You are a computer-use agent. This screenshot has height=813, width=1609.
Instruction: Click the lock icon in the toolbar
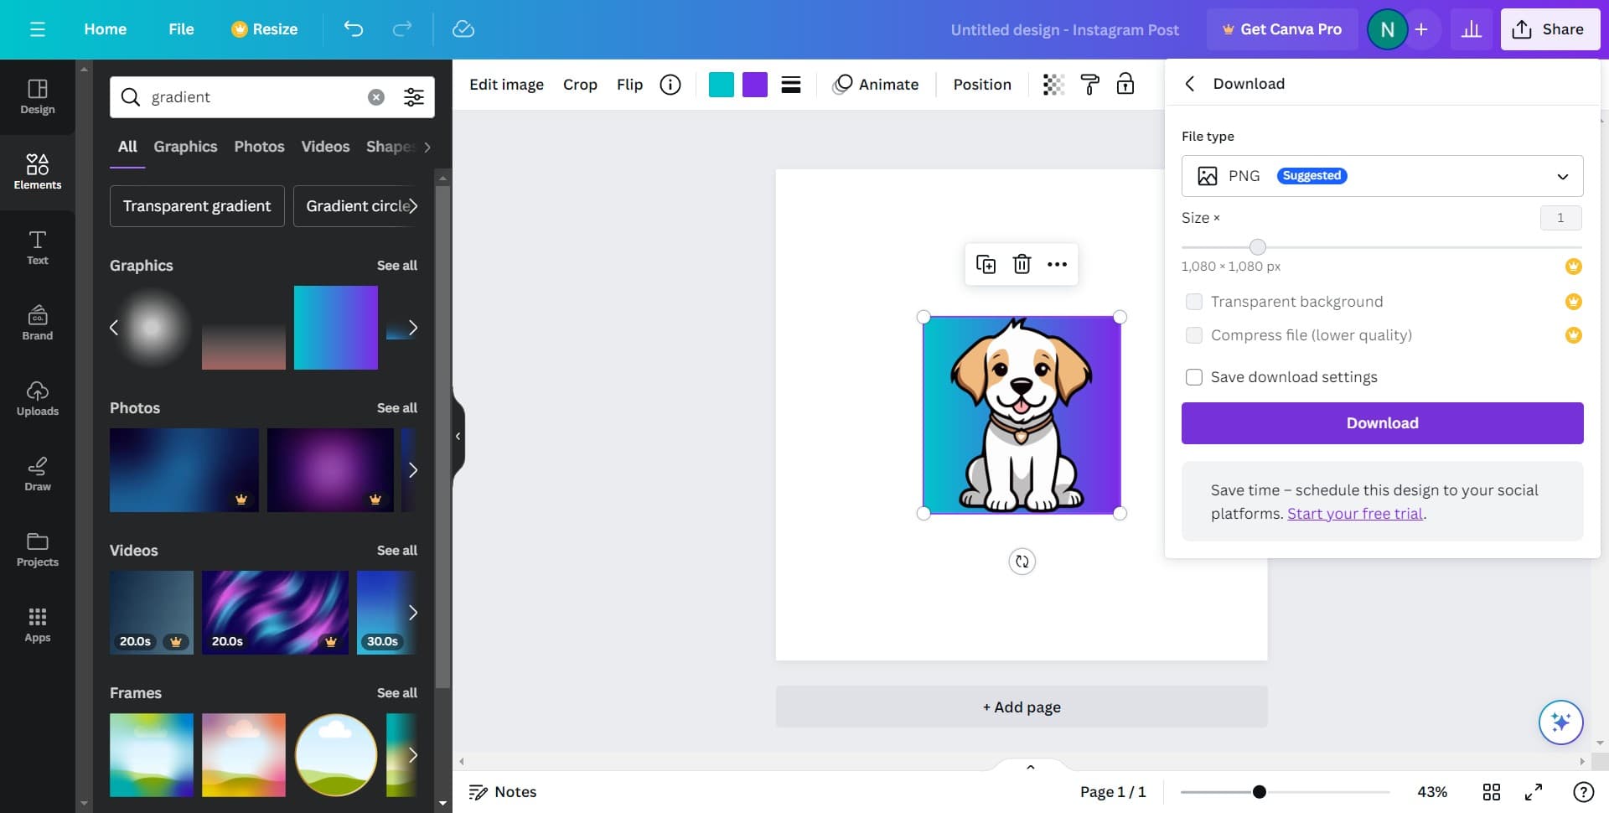(1125, 85)
